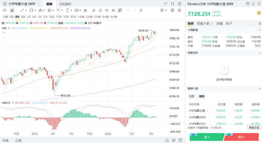Viewport: 262px width, 143px height.
Task: Open dropdown arrow next to wave pattern tool
Action: tap(44, 10)
